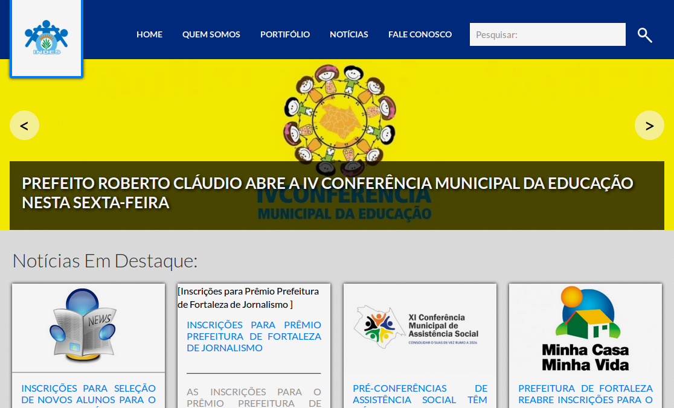Click the Minha Casa Minha Vida logo
The width and height of the screenshot is (674, 408).
click(x=585, y=328)
